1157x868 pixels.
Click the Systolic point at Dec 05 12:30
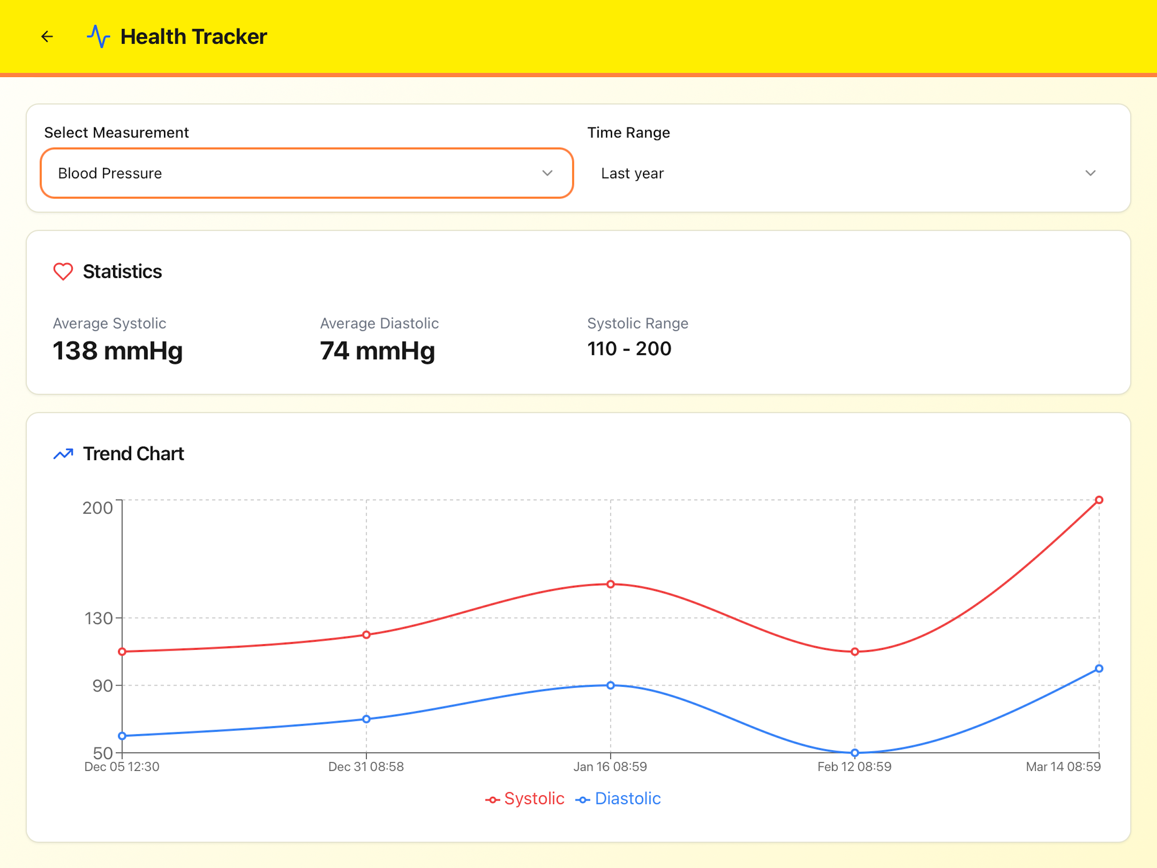(x=122, y=651)
